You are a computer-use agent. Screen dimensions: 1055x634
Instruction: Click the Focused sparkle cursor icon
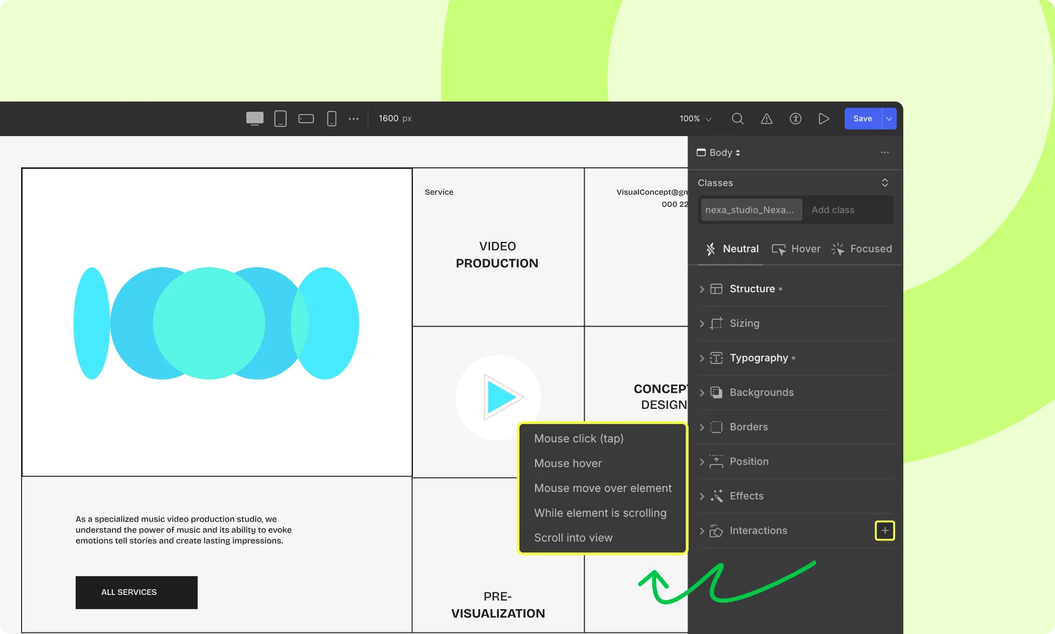pyautogui.click(x=838, y=249)
